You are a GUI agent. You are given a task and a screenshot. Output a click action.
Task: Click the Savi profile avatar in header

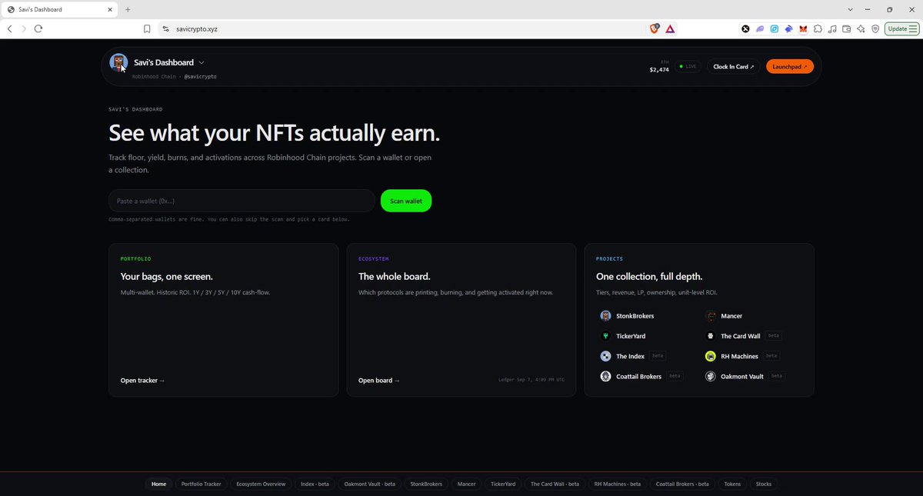pyautogui.click(x=118, y=62)
